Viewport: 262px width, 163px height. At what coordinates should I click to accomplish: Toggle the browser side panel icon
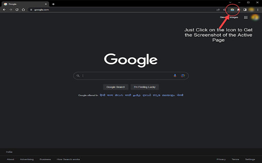click(245, 10)
